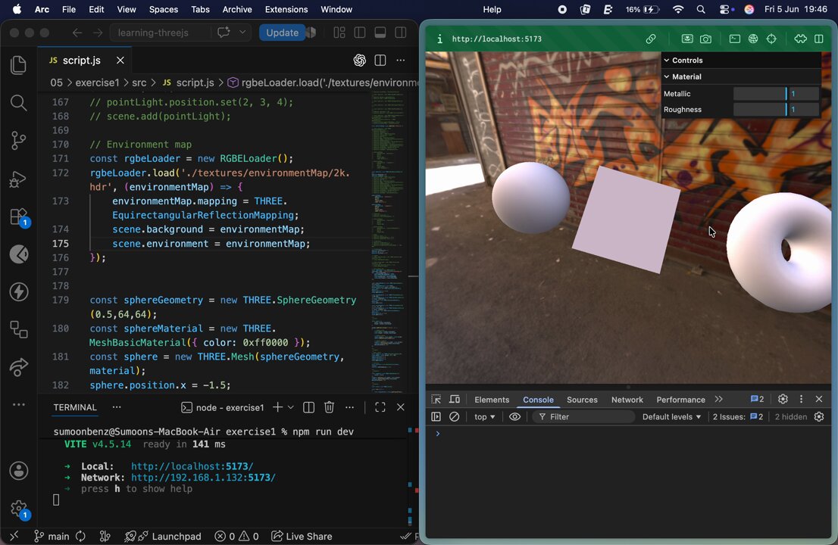Click the blue Update button
Screen dimensions: 838x545
pyautogui.click(x=282, y=33)
